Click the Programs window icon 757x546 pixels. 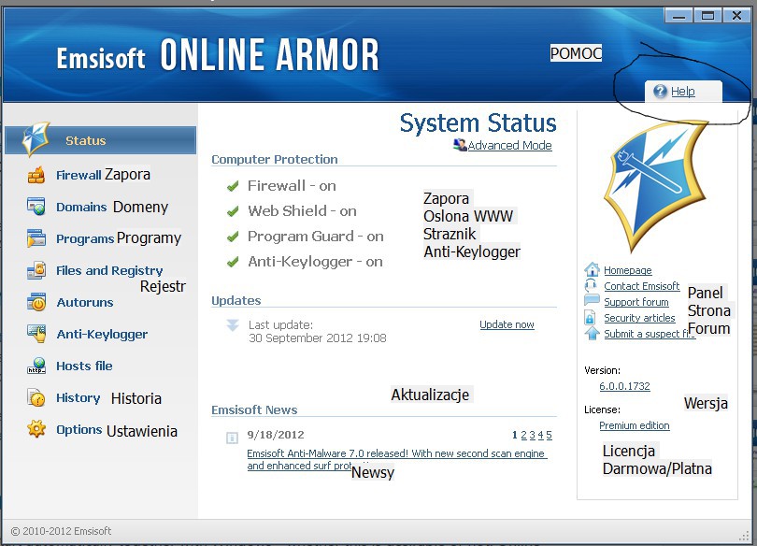(x=36, y=238)
